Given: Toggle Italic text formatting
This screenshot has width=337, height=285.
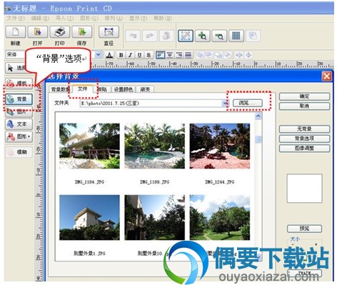Looking at the screenshot, I should pyautogui.click(x=130, y=55).
